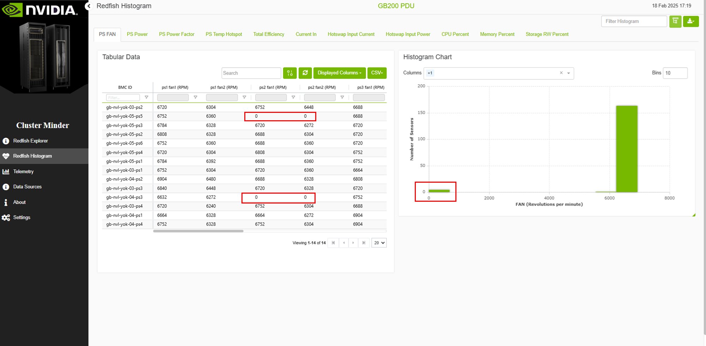Open the PS Power Factor tab
The image size is (706, 346).
(x=177, y=35)
